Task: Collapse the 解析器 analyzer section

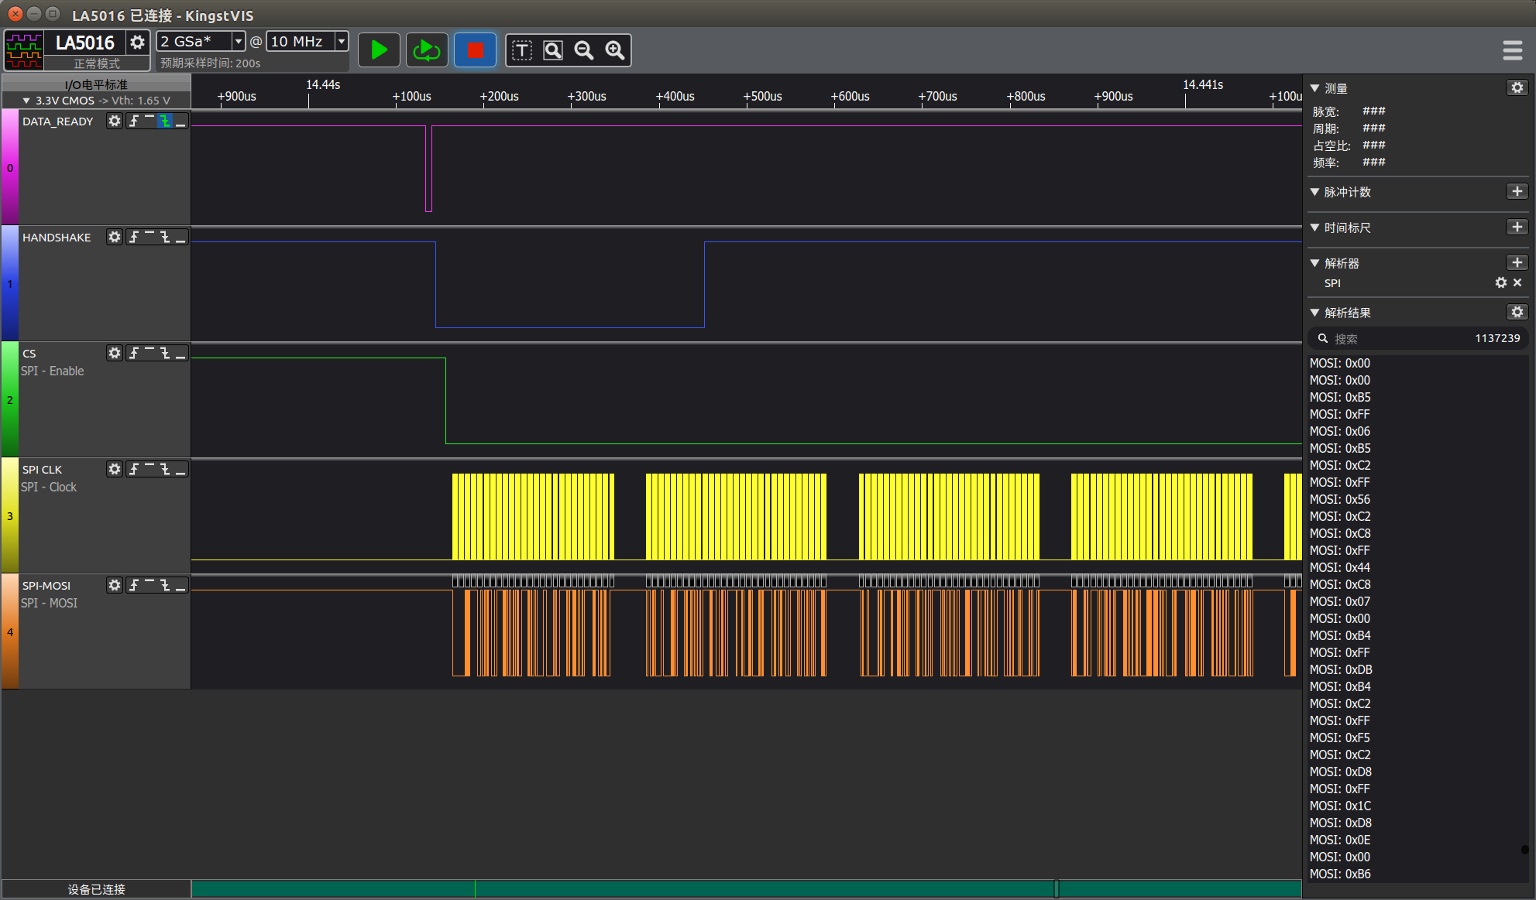Action: click(x=1315, y=263)
